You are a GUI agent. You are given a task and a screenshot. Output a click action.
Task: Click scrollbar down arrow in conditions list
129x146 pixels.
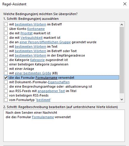122,100
